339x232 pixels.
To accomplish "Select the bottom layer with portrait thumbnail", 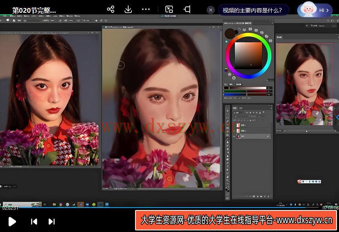I will click(x=252, y=136).
